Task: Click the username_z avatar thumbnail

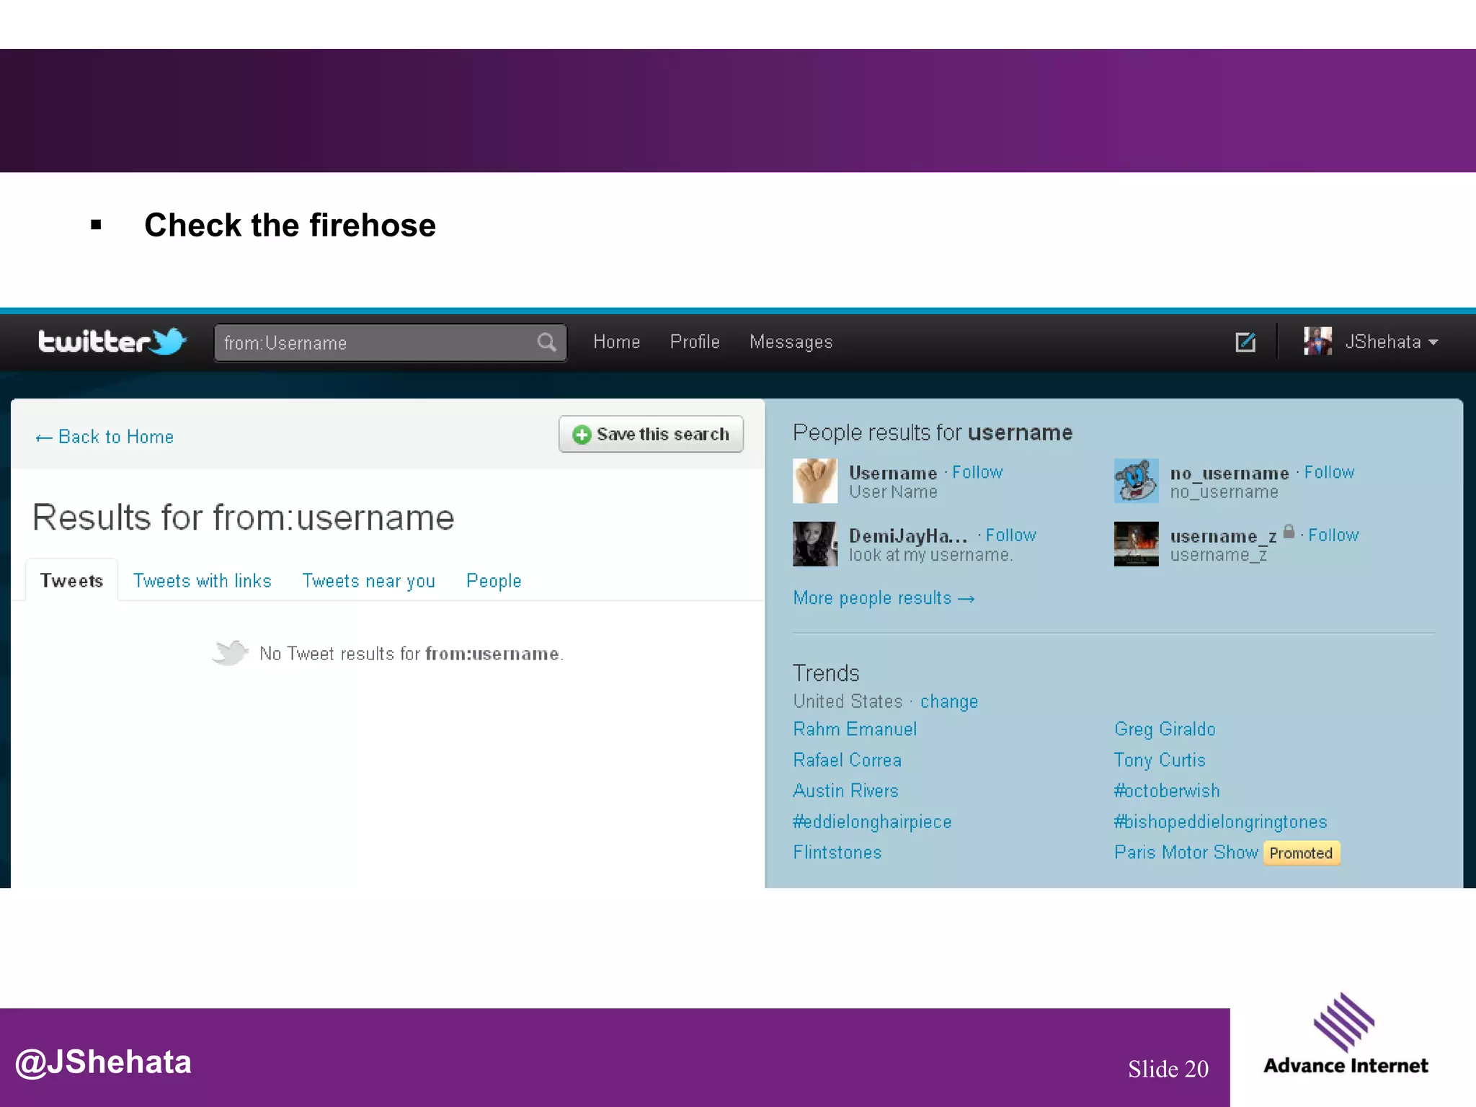Action: click(1137, 544)
